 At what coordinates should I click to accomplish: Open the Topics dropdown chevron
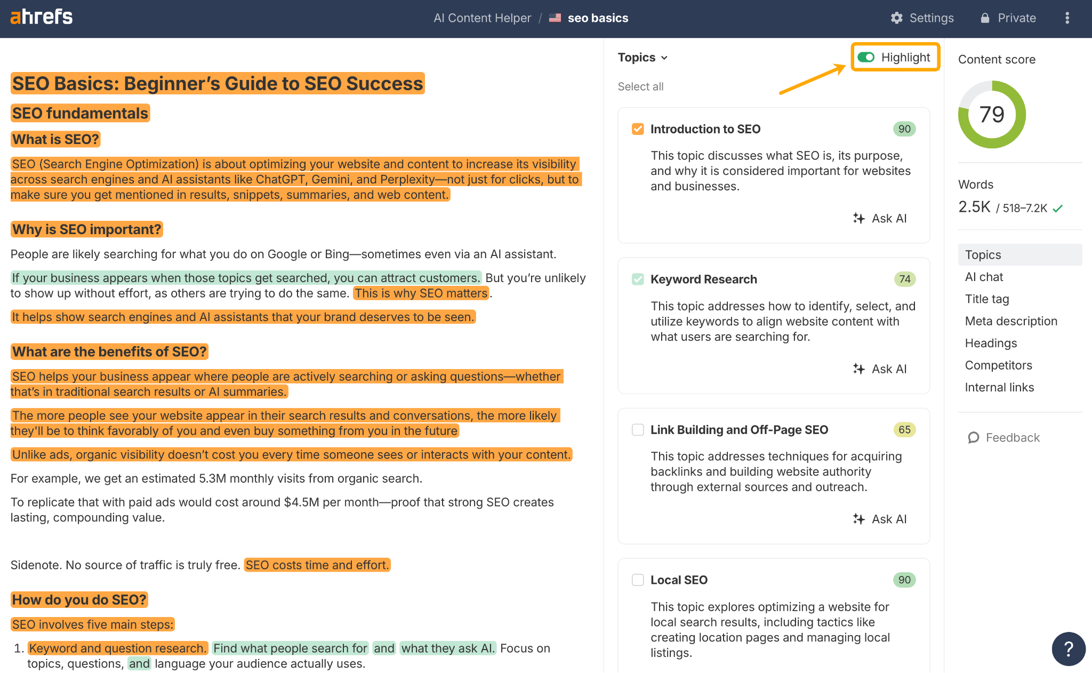pos(664,58)
